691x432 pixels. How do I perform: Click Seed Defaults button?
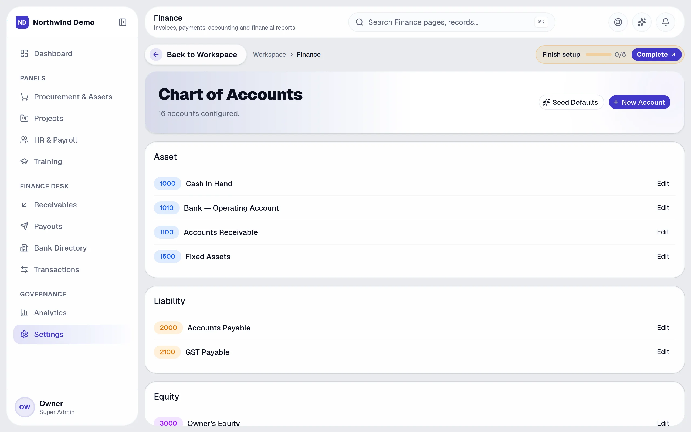571,102
